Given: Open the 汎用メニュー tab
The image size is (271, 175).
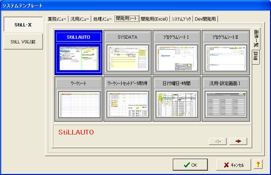Looking at the screenshot, I should [x=80, y=19].
